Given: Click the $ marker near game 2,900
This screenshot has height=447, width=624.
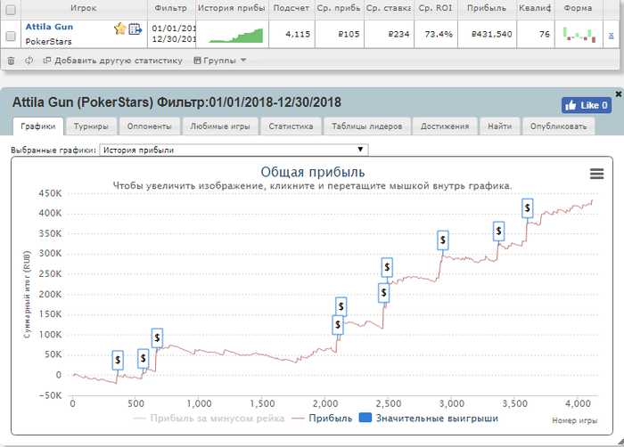Looking at the screenshot, I should [443, 240].
